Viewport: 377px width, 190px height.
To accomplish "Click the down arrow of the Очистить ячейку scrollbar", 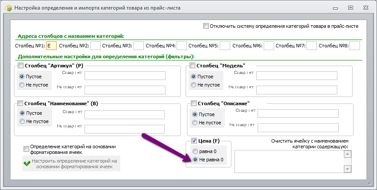I will 347,169.
